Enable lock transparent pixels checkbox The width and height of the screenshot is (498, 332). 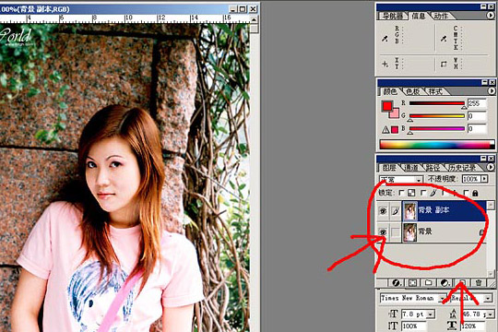tap(401, 193)
